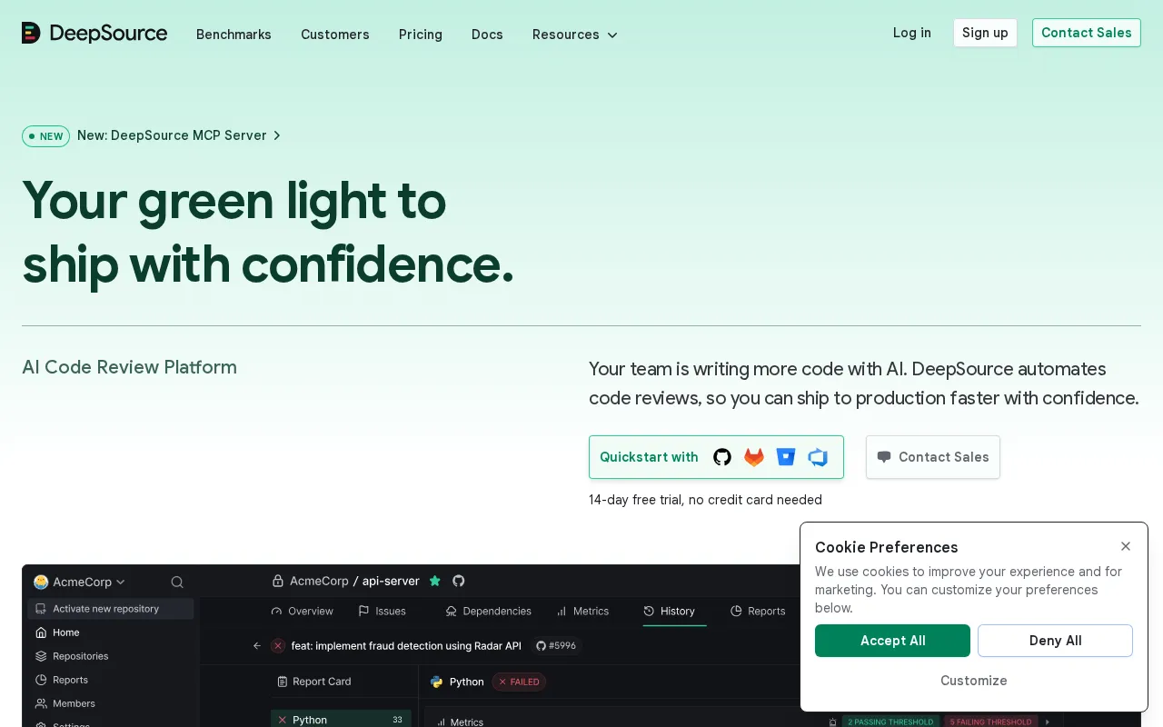The image size is (1163, 727).
Task: Click the green star beside api-server
Action: pos(434,581)
